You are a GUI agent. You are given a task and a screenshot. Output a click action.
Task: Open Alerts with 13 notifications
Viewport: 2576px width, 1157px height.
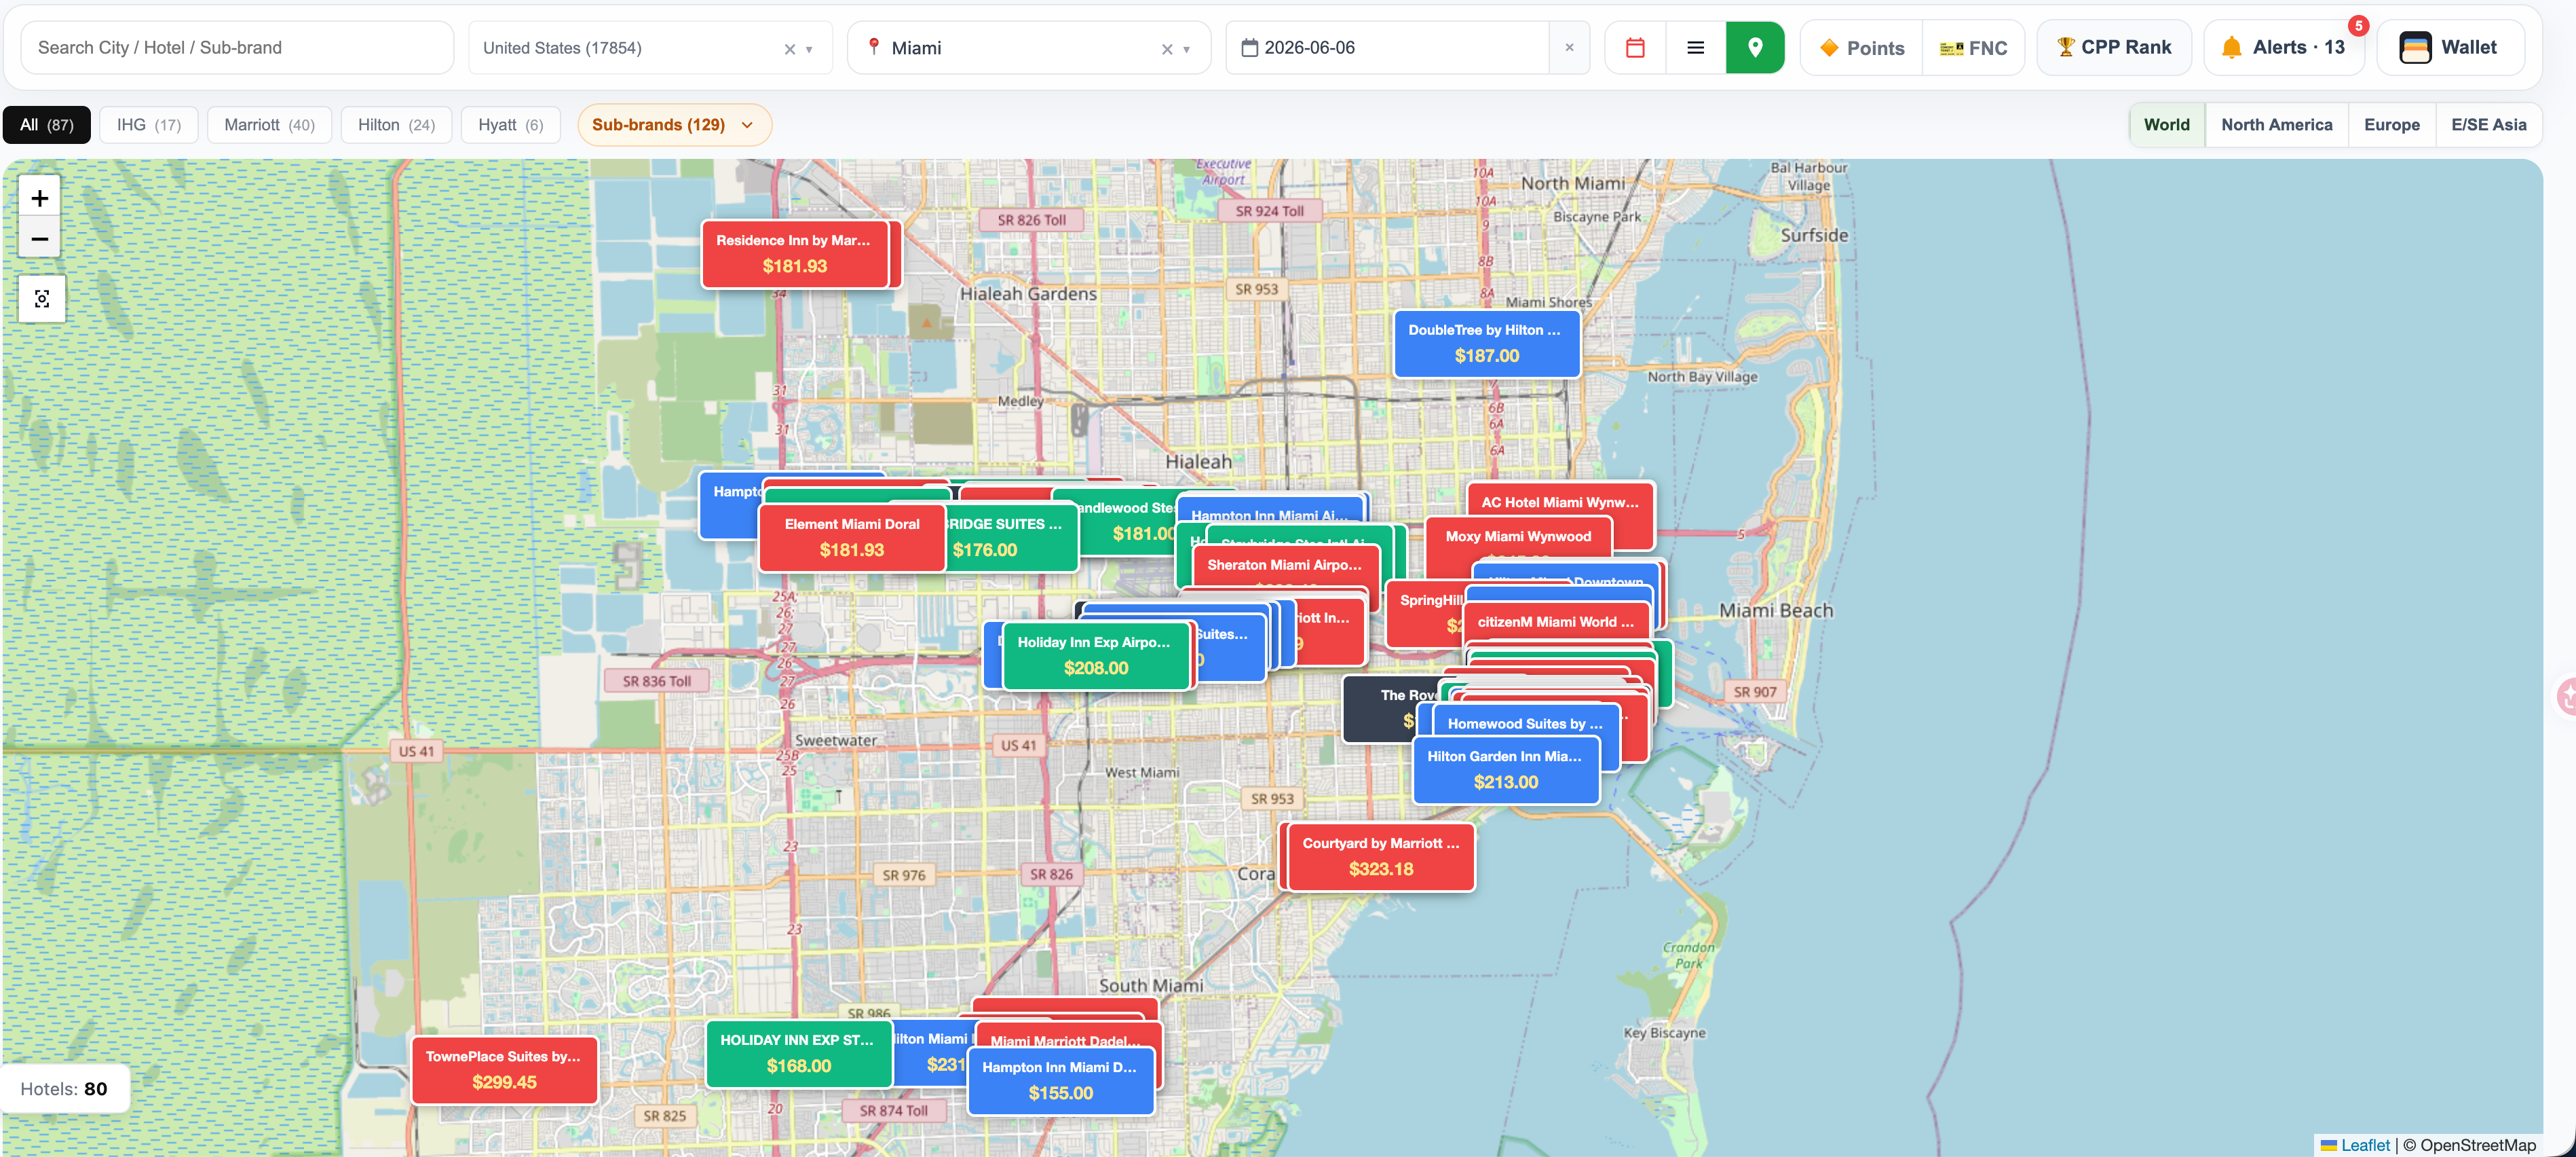point(2283,47)
